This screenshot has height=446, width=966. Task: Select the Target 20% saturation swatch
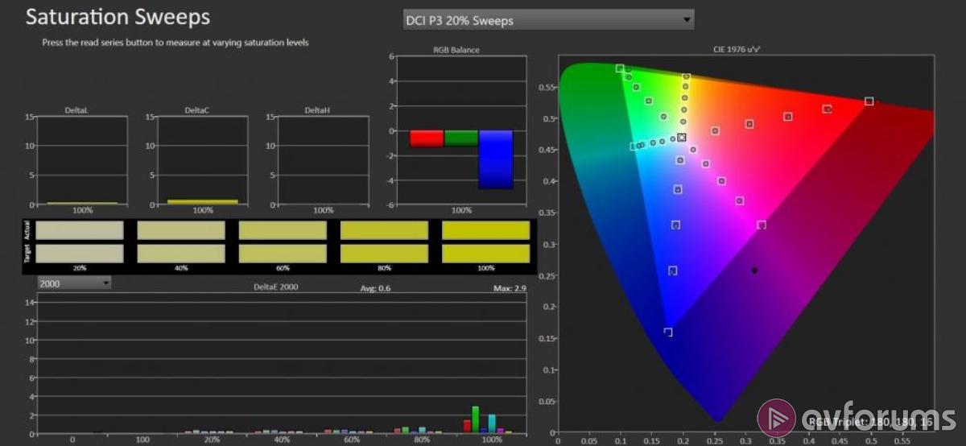pos(80,253)
